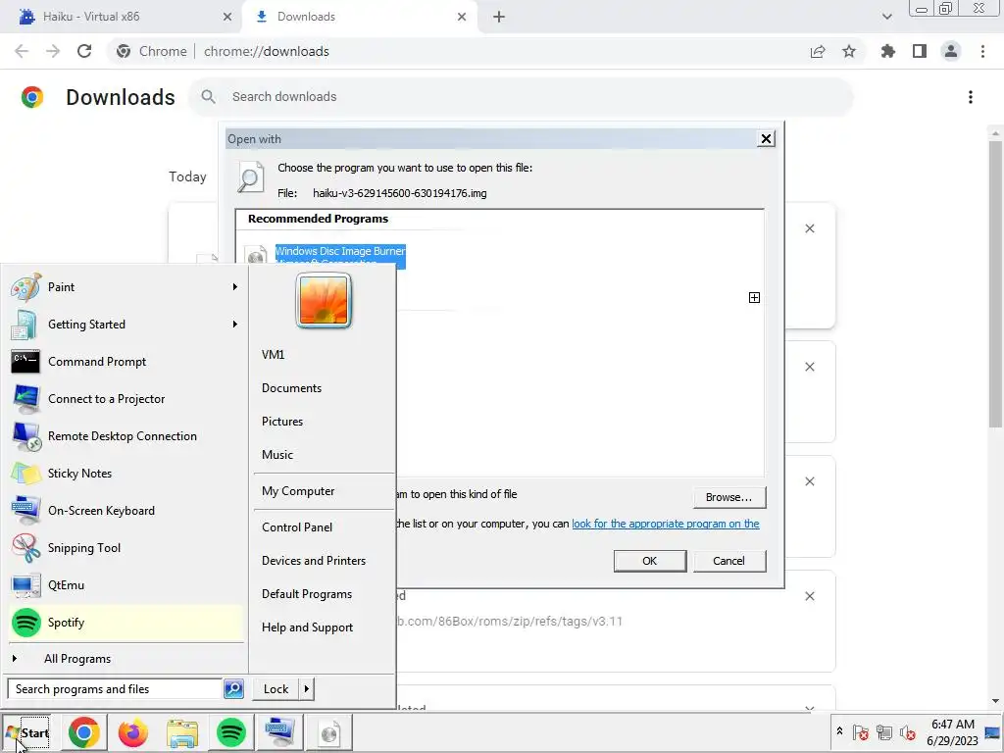Click the Start button

[x=26, y=733]
